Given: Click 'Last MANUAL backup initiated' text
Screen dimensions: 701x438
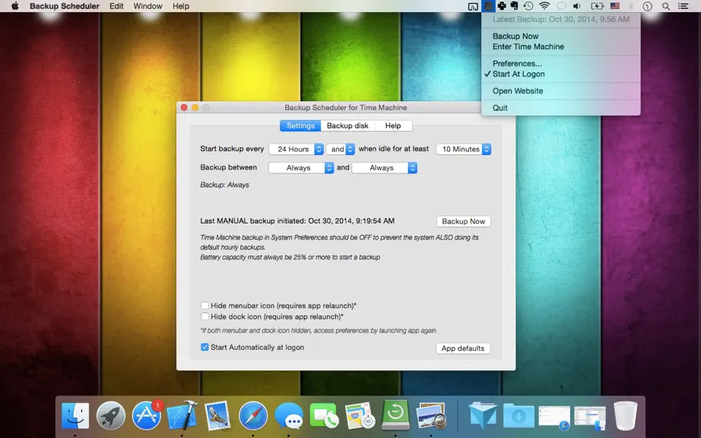Looking at the screenshot, I should (297, 221).
